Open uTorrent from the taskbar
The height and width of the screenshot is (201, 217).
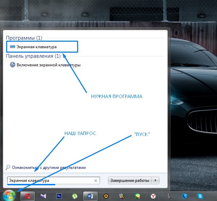pos(75,196)
